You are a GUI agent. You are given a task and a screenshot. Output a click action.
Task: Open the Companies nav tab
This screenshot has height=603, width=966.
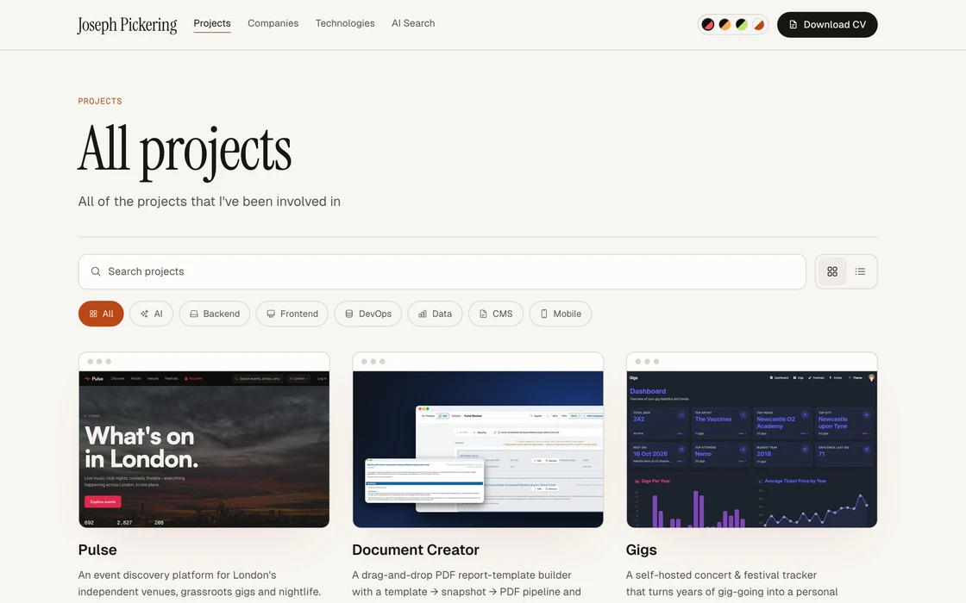(x=273, y=23)
